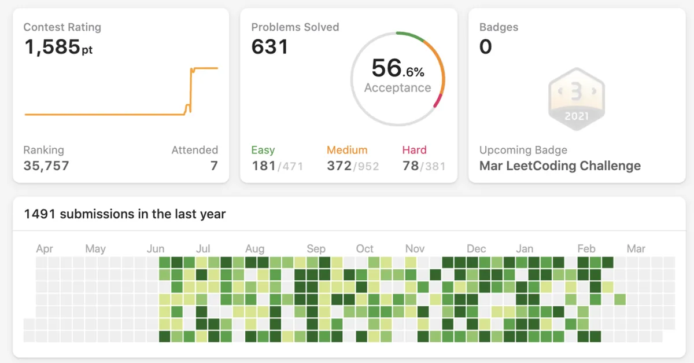
Task: Select the Problems Solved acceptance ring
Action: [x=398, y=75]
